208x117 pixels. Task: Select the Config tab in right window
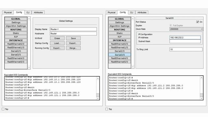pos(123,12)
